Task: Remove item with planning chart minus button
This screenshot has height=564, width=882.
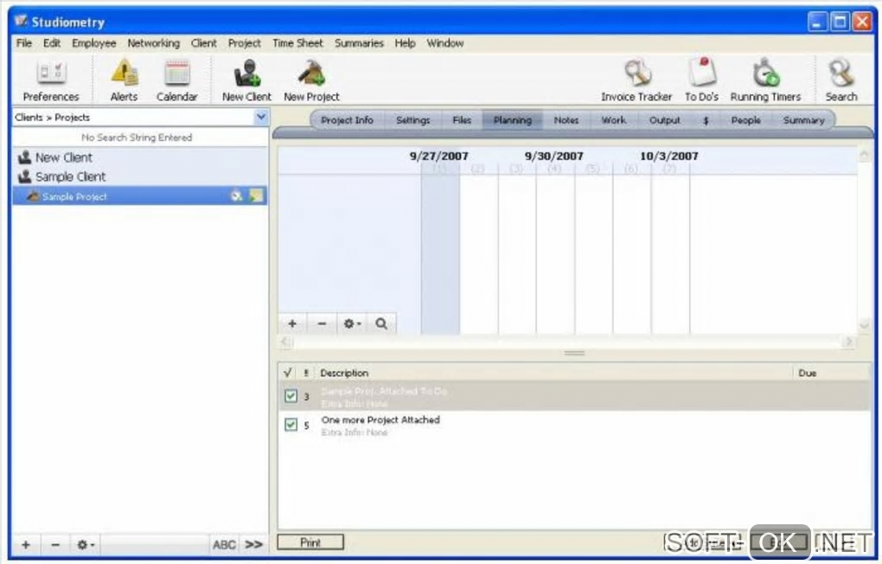Action: (x=322, y=324)
